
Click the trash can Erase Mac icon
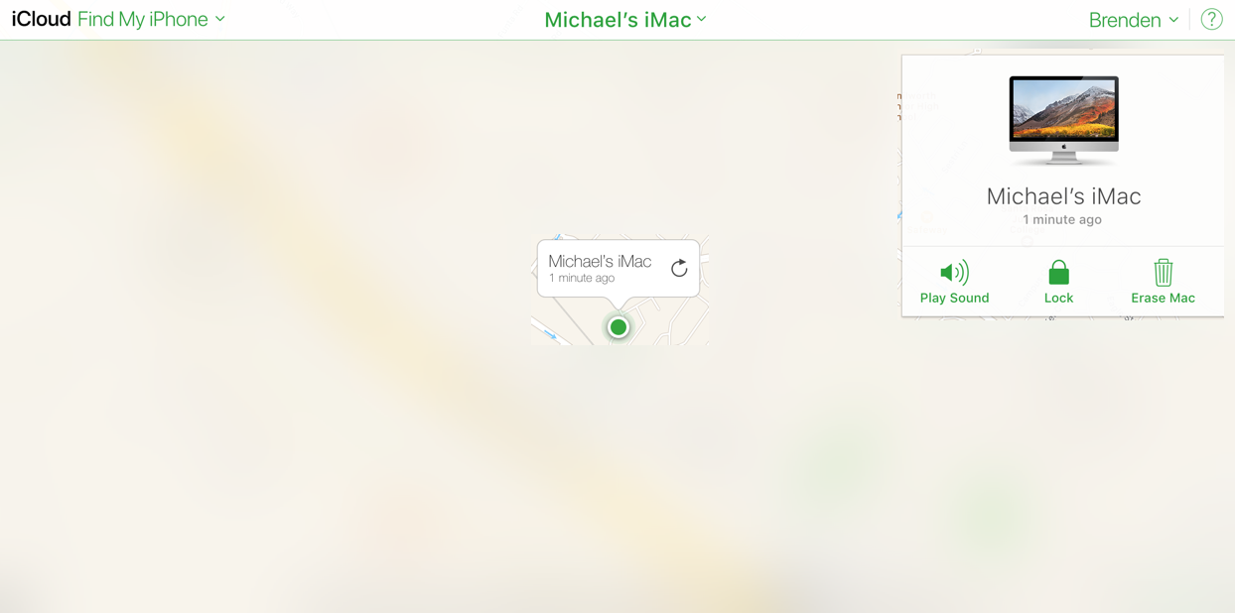click(x=1163, y=272)
